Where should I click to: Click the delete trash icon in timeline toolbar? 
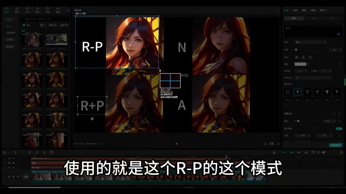point(51,153)
